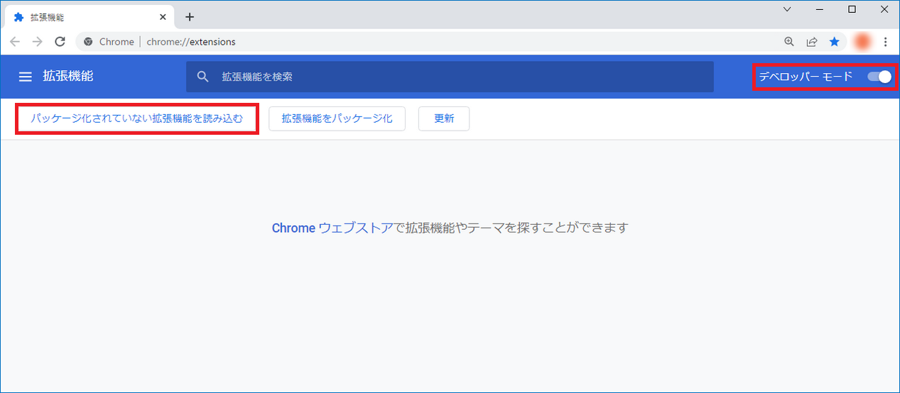Screen dimensions: 900x393
Task: Click the bookmark star icon
Action: point(835,42)
